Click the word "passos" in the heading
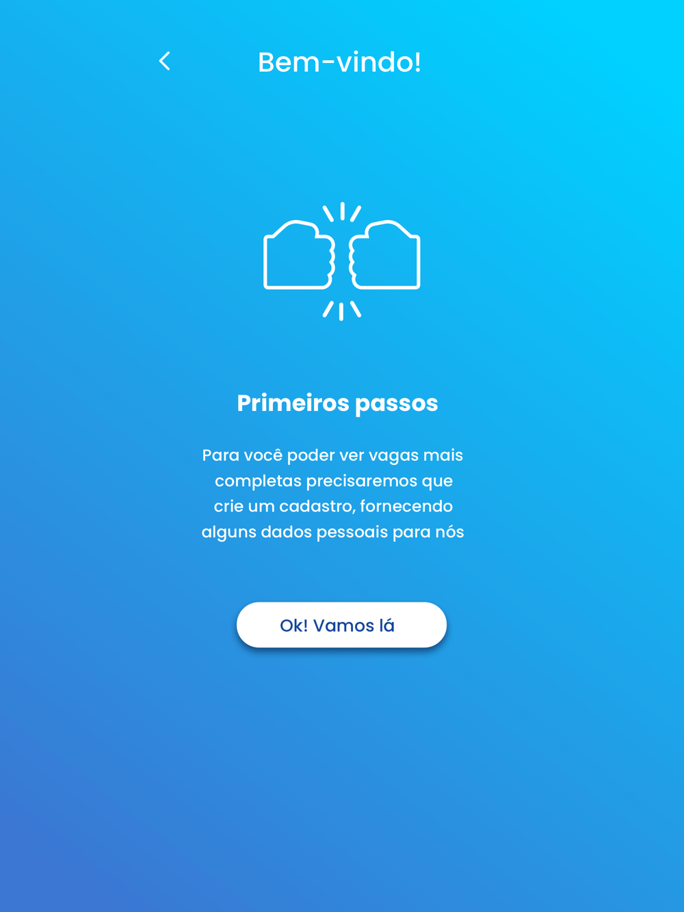Screen dimensions: 684x912 (397, 405)
